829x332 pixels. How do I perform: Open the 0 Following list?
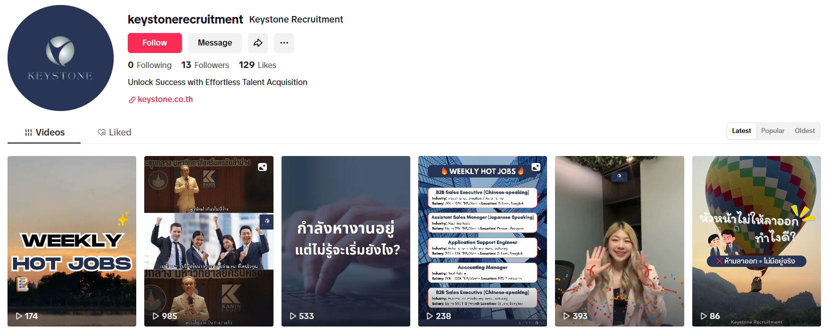pos(150,65)
